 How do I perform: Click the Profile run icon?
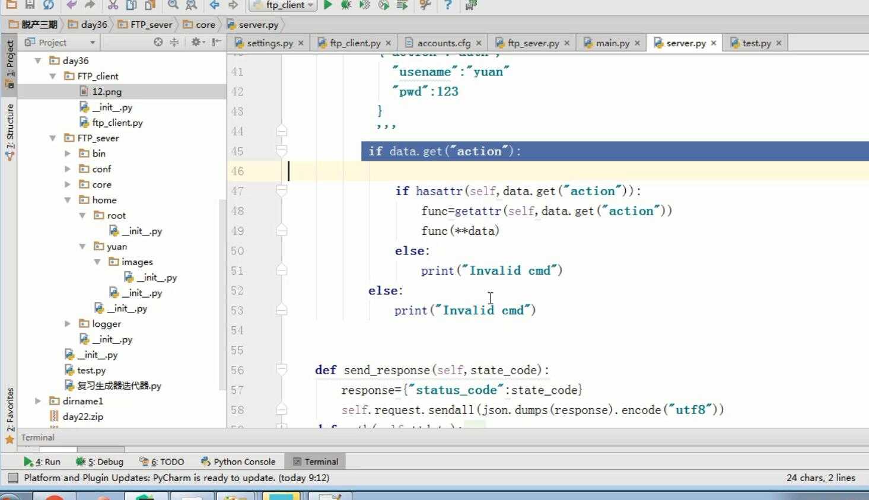pyautogui.click(x=384, y=5)
